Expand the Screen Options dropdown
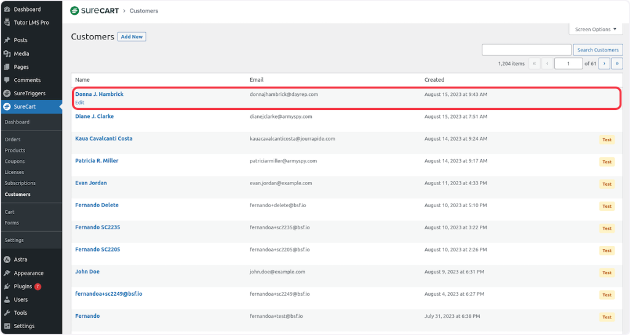This screenshot has height=335, width=630. pyautogui.click(x=596, y=30)
